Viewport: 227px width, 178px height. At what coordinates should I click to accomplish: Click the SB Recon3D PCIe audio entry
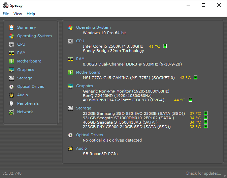click(100, 154)
